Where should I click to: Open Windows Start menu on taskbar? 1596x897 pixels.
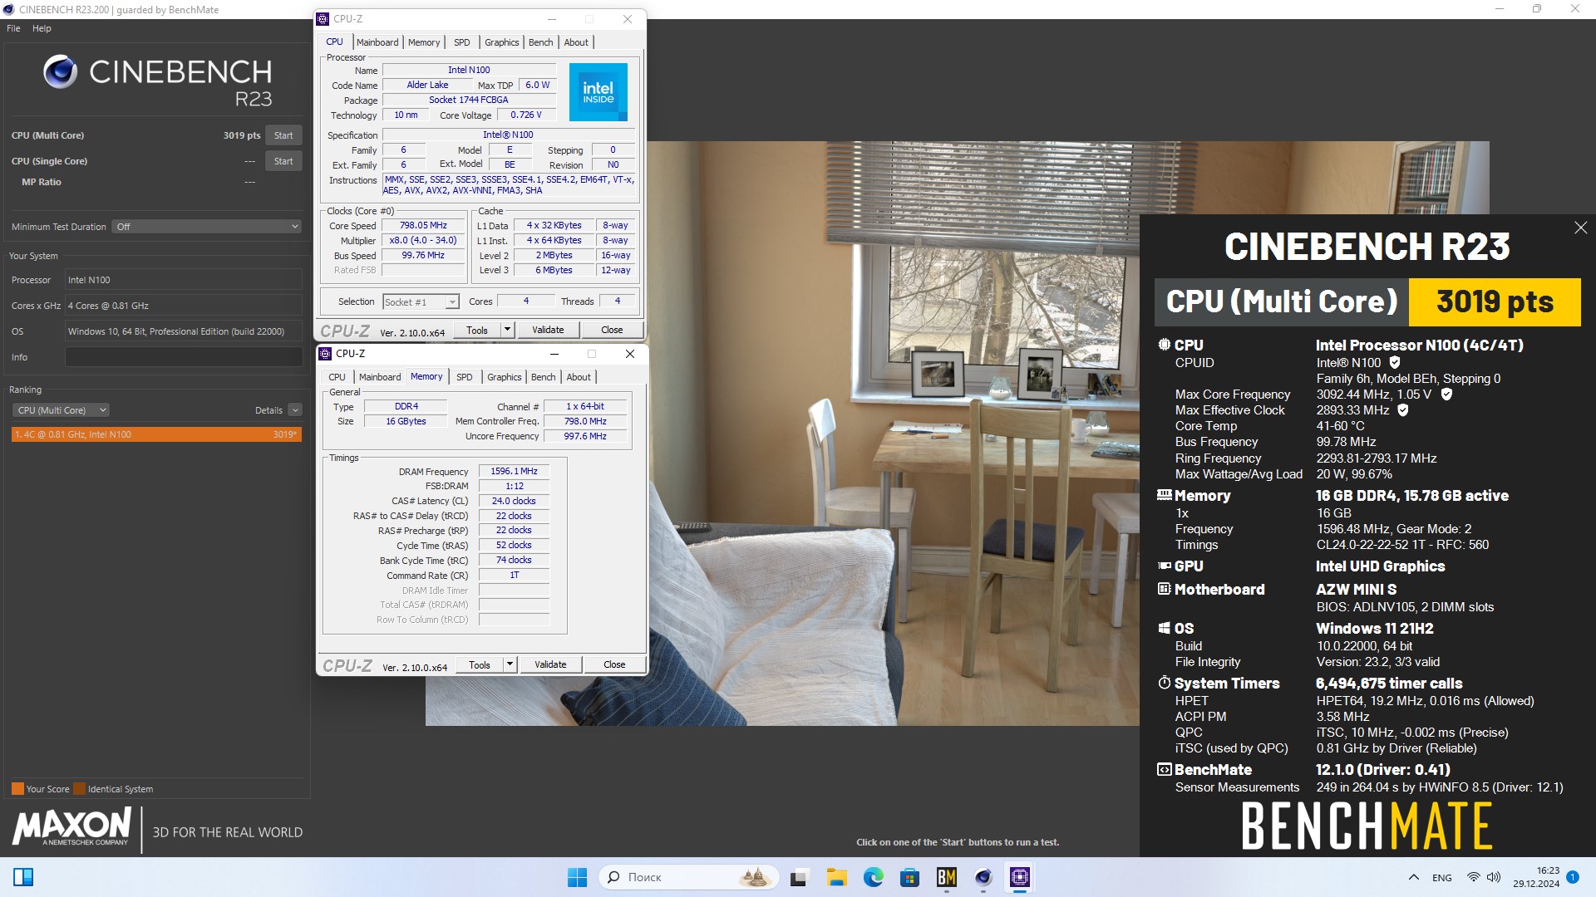tap(577, 877)
